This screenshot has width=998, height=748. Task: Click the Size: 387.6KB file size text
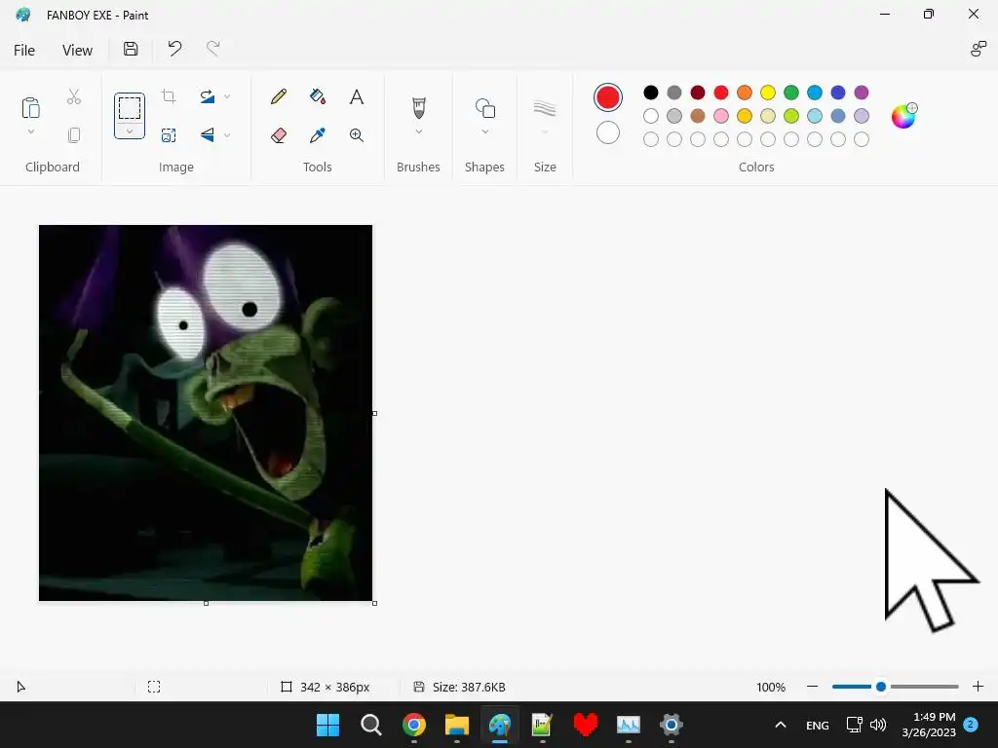[x=469, y=687]
